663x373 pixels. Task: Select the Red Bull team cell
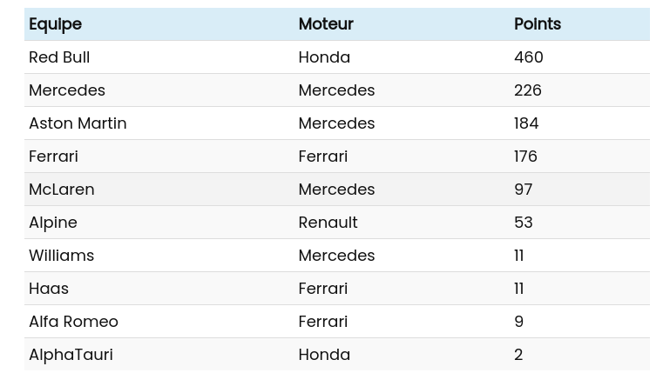pyautogui.click(x=59, y=57)
